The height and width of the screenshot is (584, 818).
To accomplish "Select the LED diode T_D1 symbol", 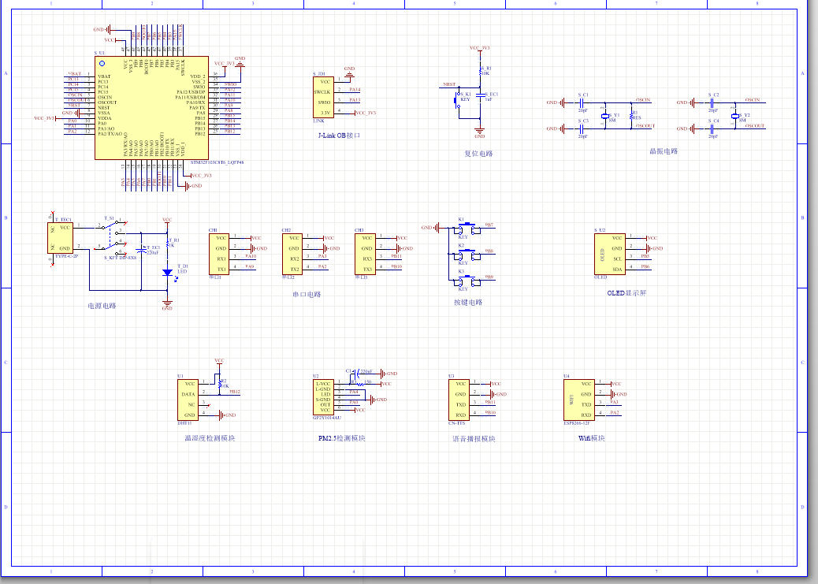I will tap(167, 273).
